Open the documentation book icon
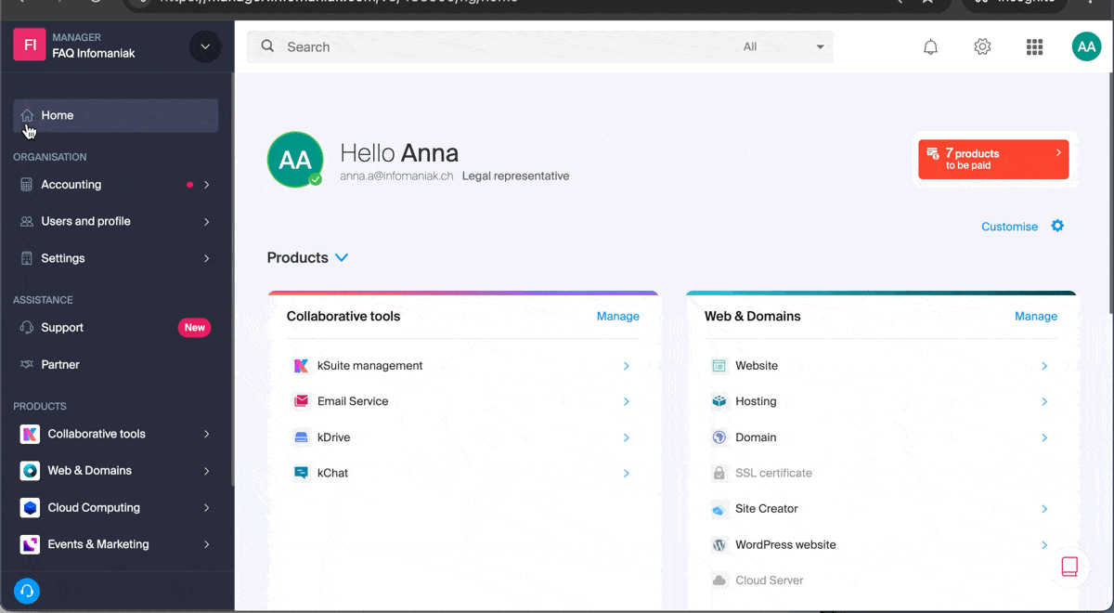 pos(1069,567)
